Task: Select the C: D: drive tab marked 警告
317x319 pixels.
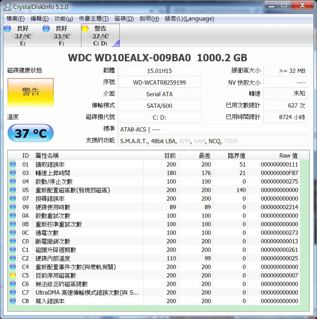Action: coord(100,35)
